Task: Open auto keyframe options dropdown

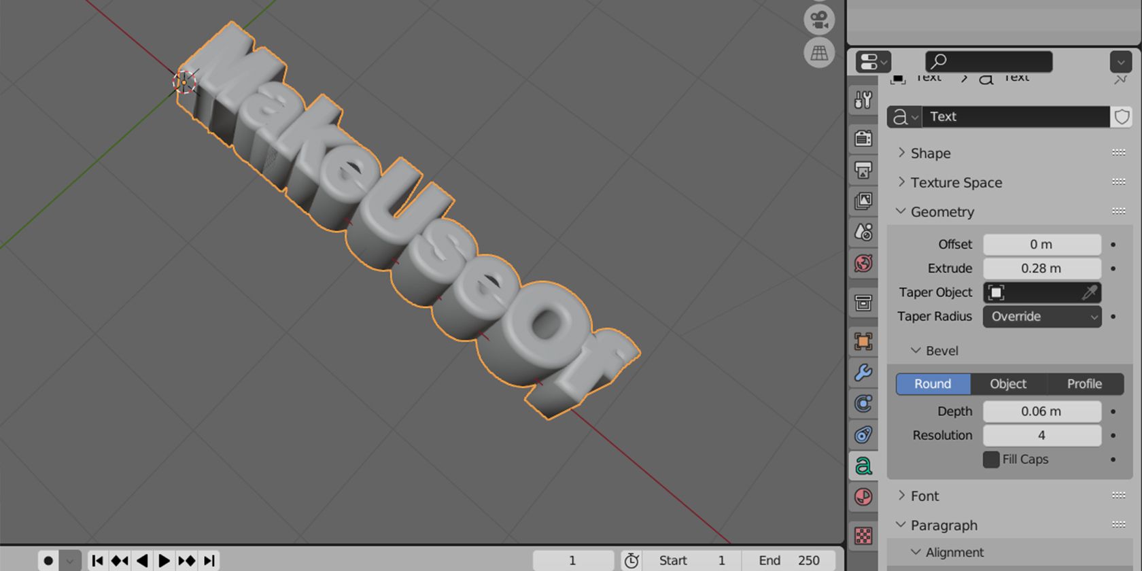Action: pos(70,561)
